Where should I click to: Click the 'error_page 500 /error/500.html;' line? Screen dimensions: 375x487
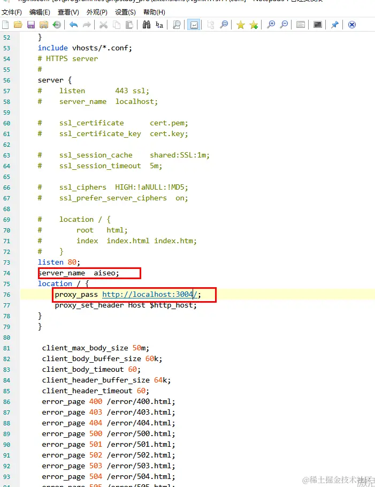click(x=109, y=433)
